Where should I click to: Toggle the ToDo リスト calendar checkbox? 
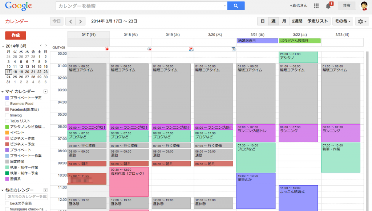7,121
